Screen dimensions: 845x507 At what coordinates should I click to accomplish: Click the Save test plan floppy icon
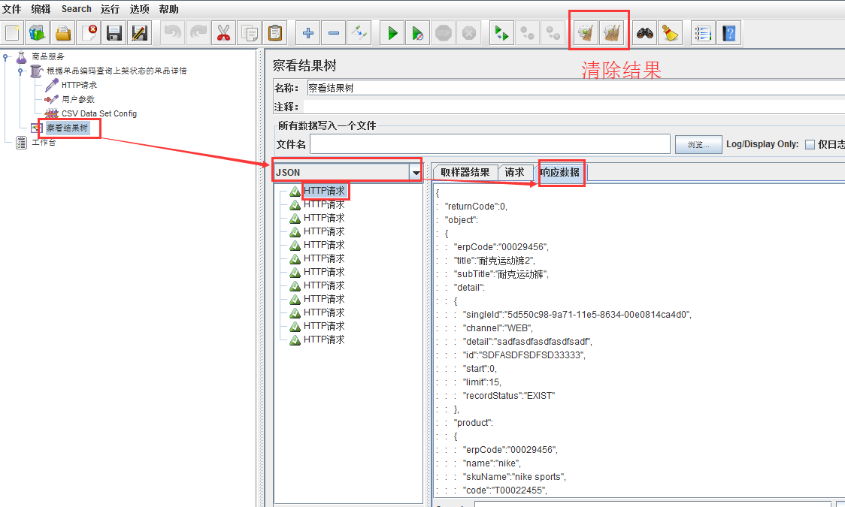[114, 33]
